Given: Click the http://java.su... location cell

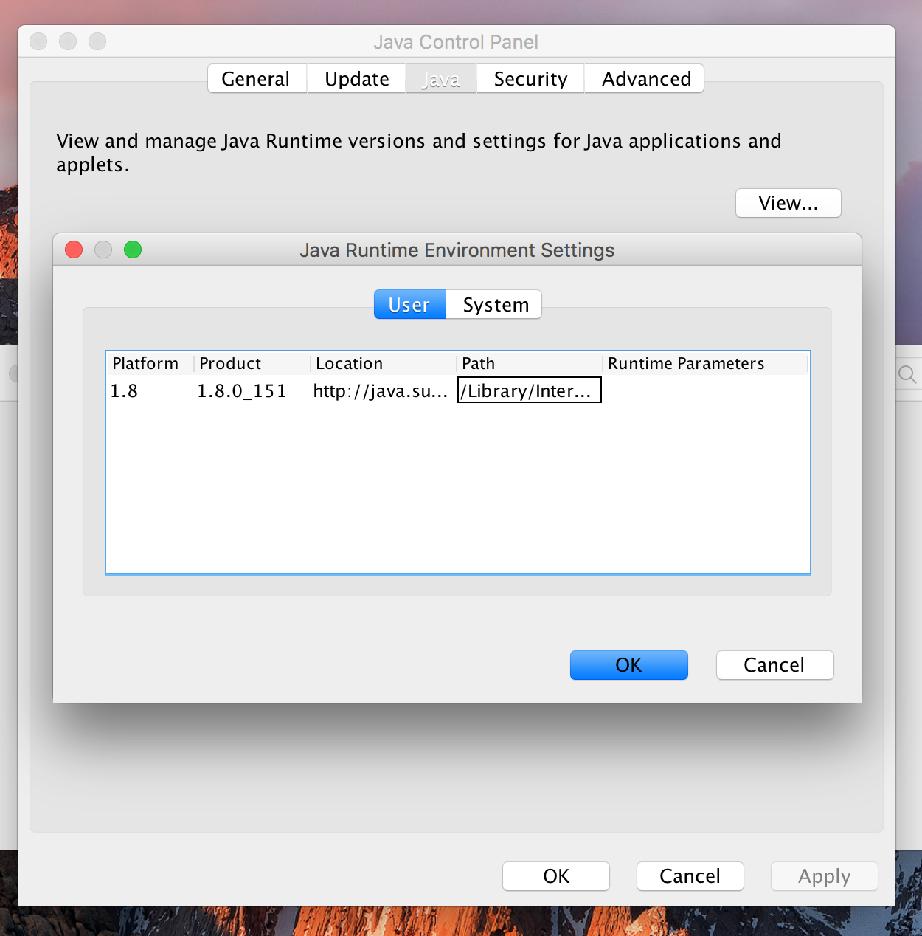Looking at the screenshot, I should pyautogui.click(x=380, y=390).
